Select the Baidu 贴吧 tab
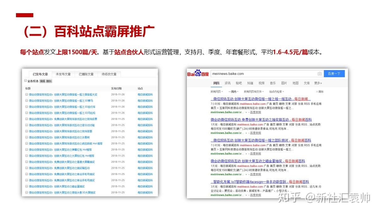Image resolution: width=380 pixels, height=213 pixels. click(239, 83)
